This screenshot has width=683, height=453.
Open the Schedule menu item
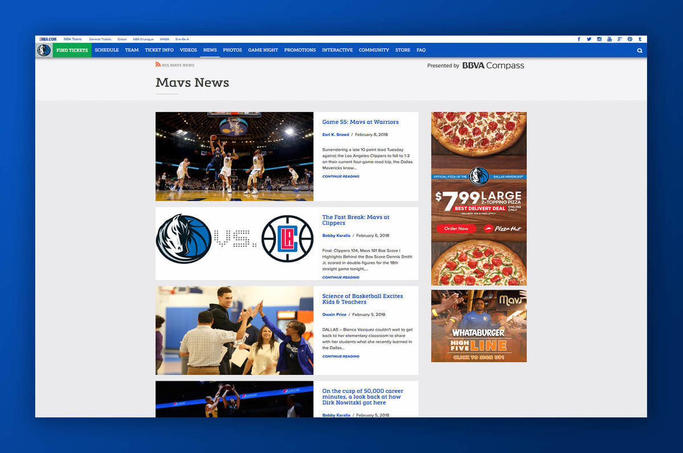[x=106, y=50]
